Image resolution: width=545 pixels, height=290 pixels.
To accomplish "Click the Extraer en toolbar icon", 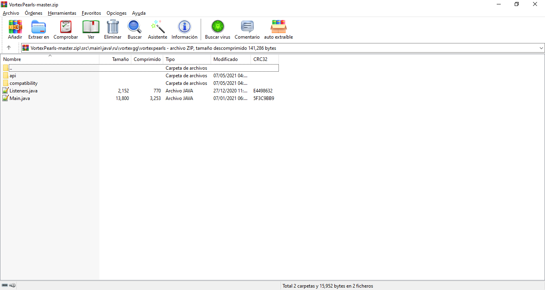I will [39, 27].
